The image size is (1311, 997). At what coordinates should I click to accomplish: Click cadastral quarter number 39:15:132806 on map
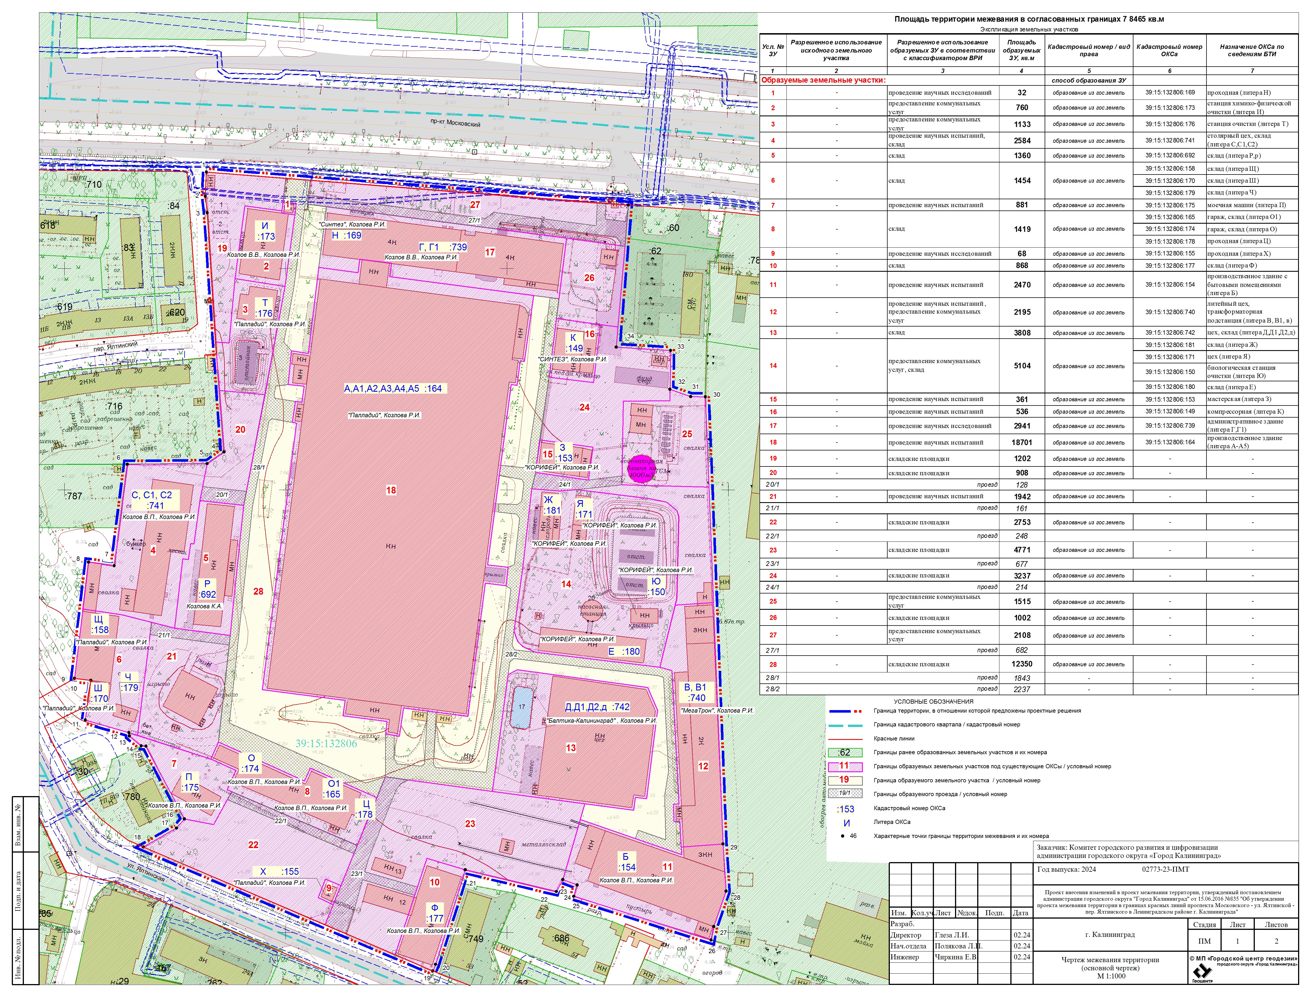pyautogui.click(x=326, y=744)
